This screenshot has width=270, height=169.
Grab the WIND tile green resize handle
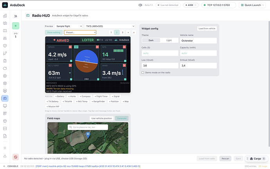[x=125, y=79]
